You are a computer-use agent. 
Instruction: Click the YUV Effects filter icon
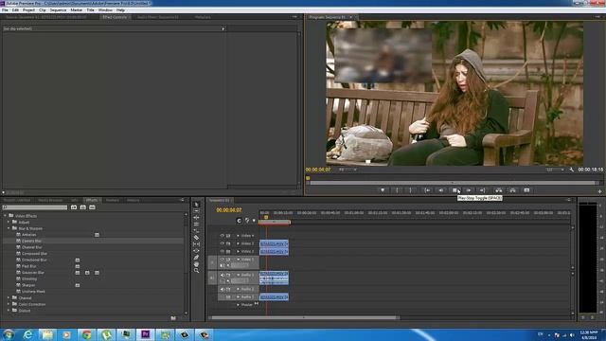pyautogui.click(x=93, y=207)
